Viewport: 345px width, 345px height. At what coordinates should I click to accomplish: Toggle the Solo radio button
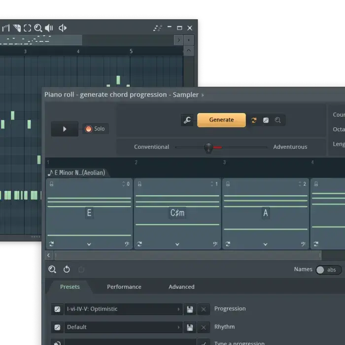(x=88, y=129)
